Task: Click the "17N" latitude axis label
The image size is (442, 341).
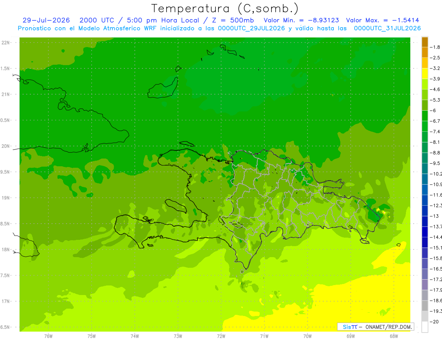Action: (6, 301)
